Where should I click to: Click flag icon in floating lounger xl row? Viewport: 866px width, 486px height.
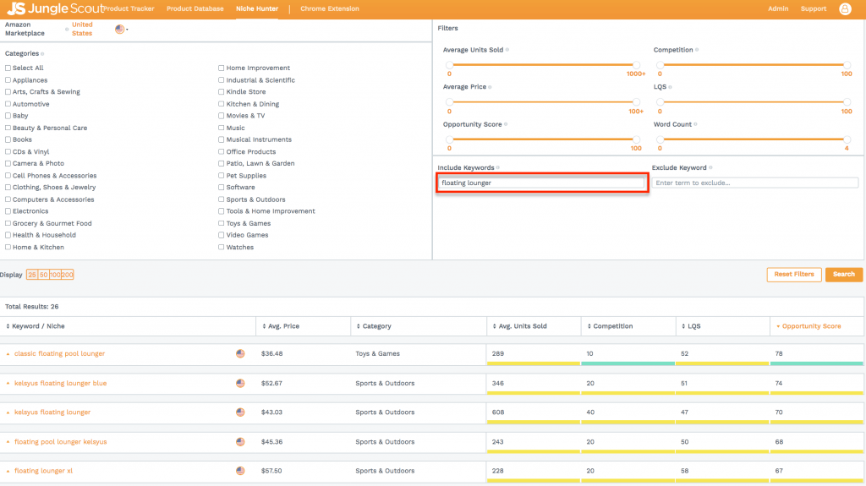pyautogui.click(x=240, y=471)
